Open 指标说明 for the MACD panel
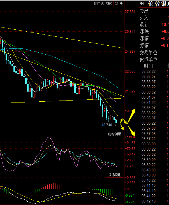 coord(115,175)
